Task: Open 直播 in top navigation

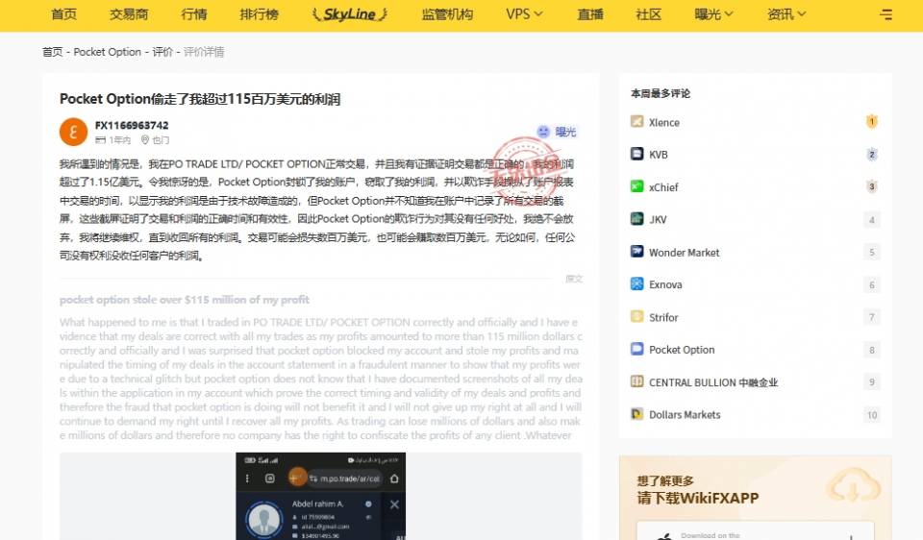Action: pyautogui.click(x=589, y=14)
